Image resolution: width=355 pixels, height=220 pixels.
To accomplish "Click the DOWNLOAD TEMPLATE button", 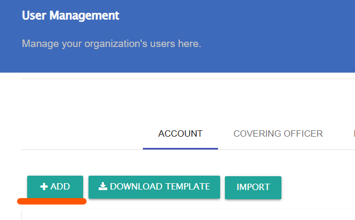I will [154, 187].
